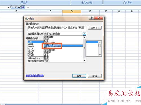The height and width of the screenshot is (105, 141).
Task: Click the 定义的名称 ribbon group label
Action: pos(87,2)
